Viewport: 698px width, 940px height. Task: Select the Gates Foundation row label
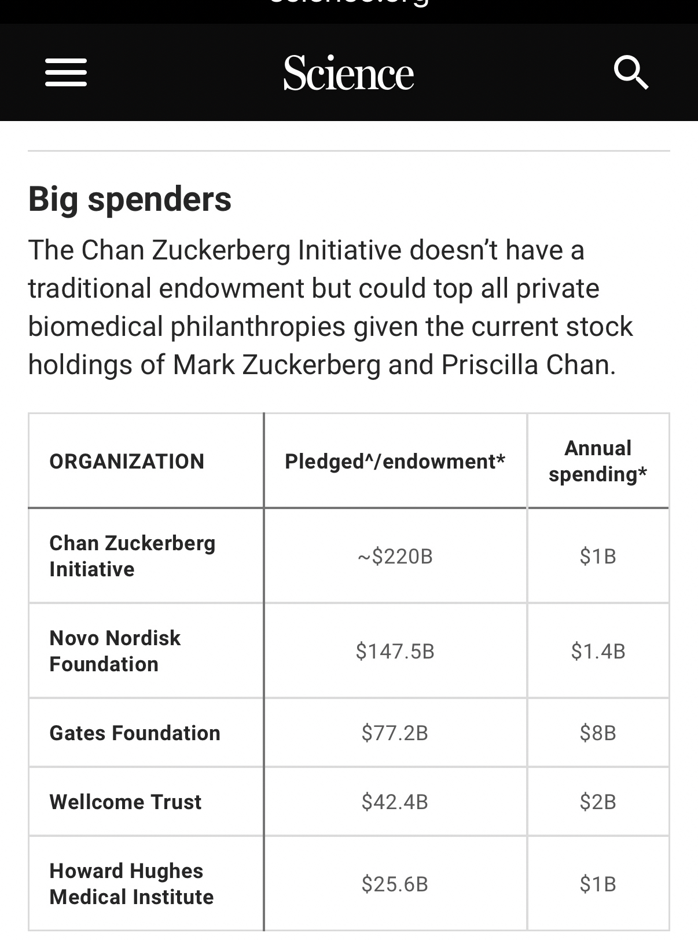click(x=135, y=733)
